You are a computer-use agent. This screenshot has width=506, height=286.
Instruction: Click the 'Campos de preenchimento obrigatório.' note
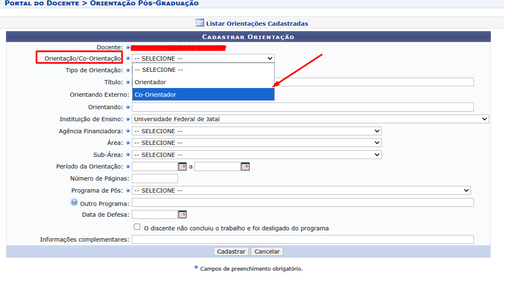252,269
